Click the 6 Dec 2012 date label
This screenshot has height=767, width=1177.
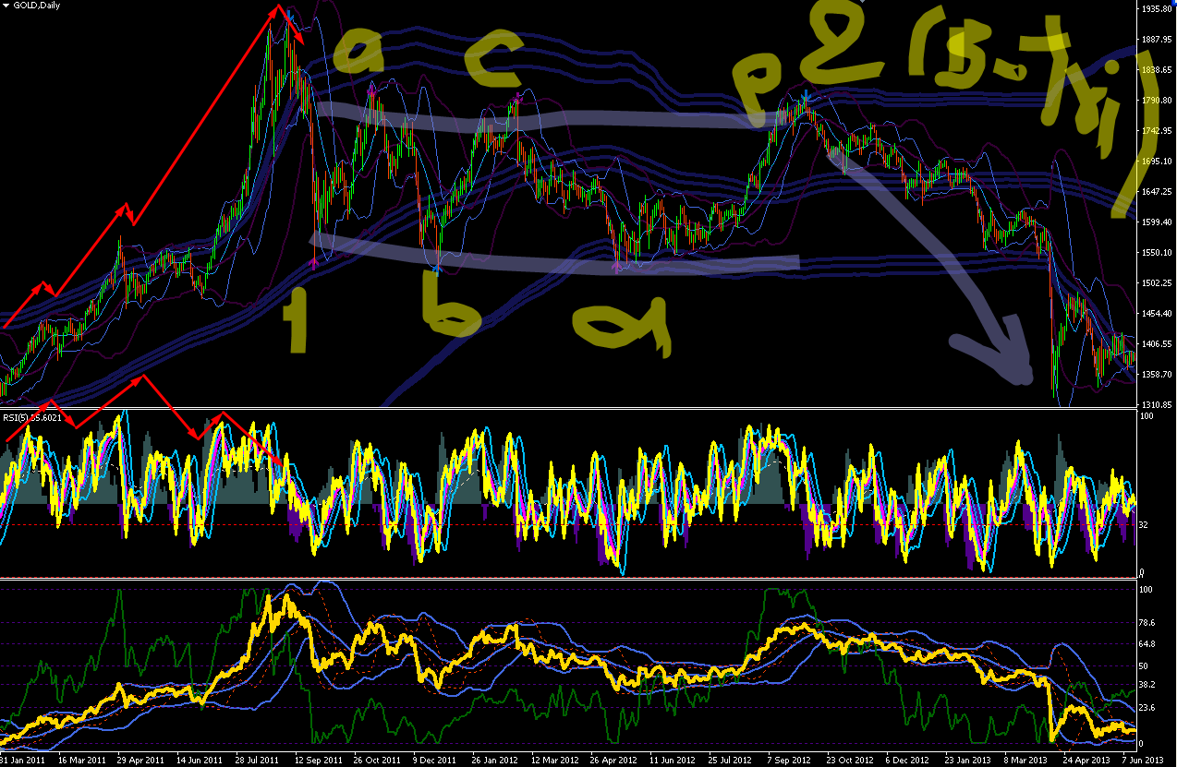pyautogui.click(x=907, y=760)
